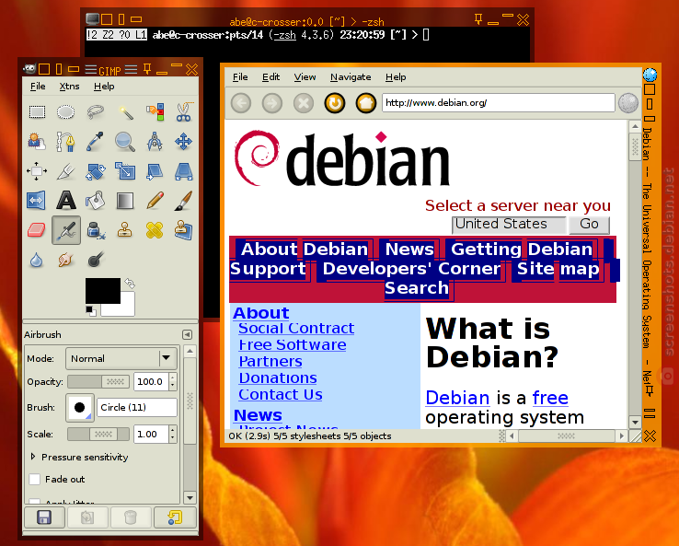Select the Paintbrush tool
This screenshot has width=679, height=546.
(184, 201)
